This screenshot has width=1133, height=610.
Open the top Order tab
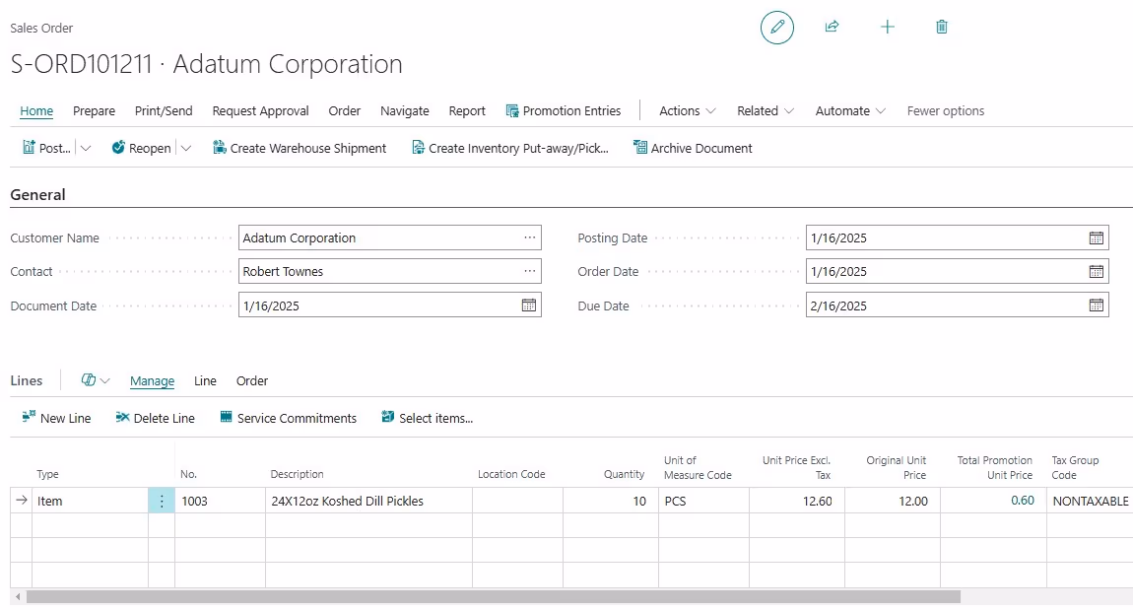[x=344, y=110]
